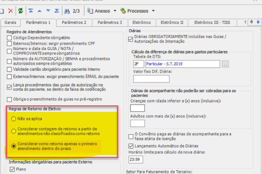Open the Parâmetros 2 tab
Viewport: 262px width, 174px height.
(74, 23)
